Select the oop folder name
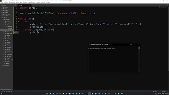169x95 pixels. [x=7, y=53]
